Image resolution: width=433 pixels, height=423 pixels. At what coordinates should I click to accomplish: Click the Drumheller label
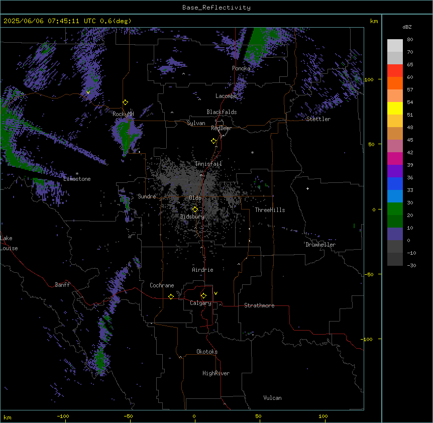[x=320, y=245]
